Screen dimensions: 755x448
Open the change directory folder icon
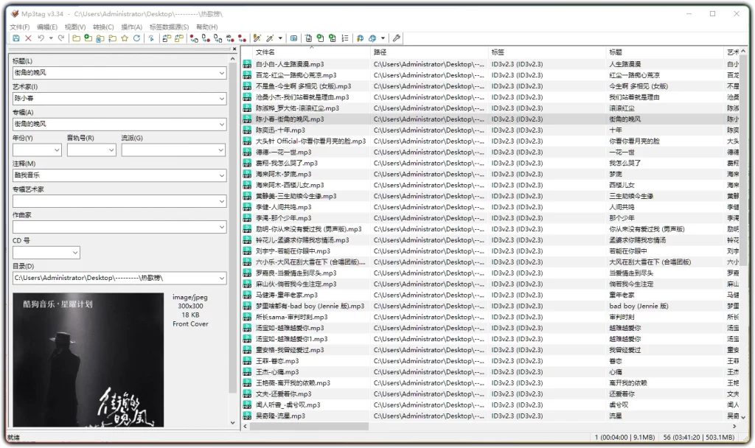[x=75, y=38]
